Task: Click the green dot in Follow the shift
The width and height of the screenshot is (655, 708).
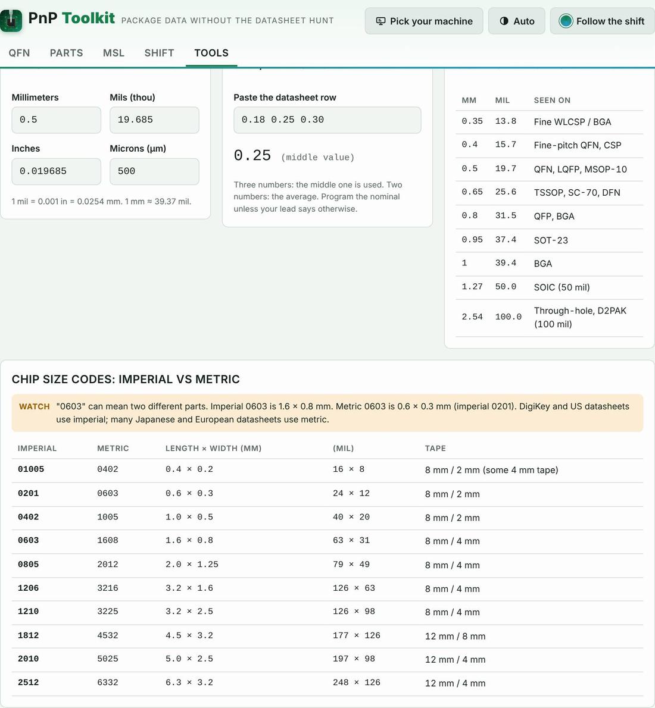Action: [566, 21]
